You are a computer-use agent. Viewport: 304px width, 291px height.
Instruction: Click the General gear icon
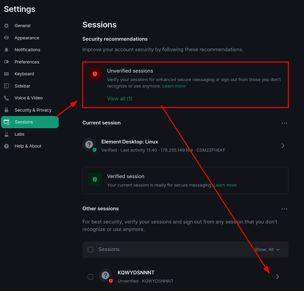(6, 26)
